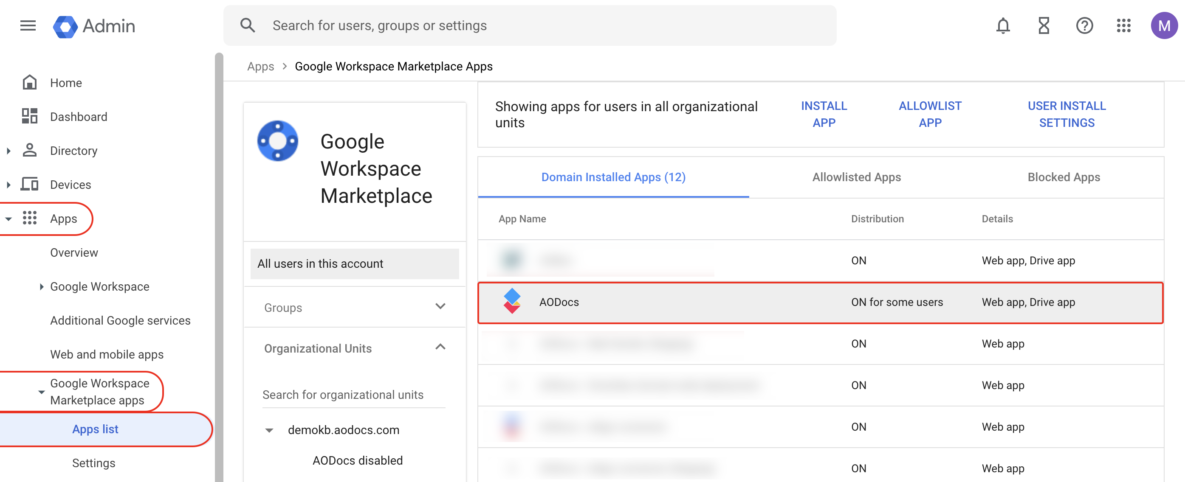Image resolution: width=1185 pixels, height=482 pixels.
Task: Collapse the Organizational Units chevron
Action: 440,347
